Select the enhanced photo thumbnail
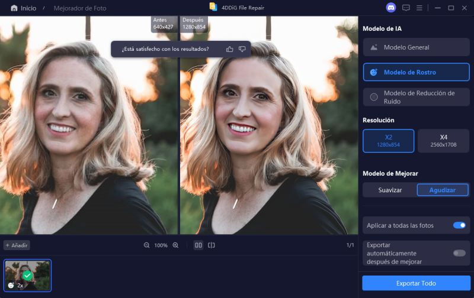 (x=27, y=276)
